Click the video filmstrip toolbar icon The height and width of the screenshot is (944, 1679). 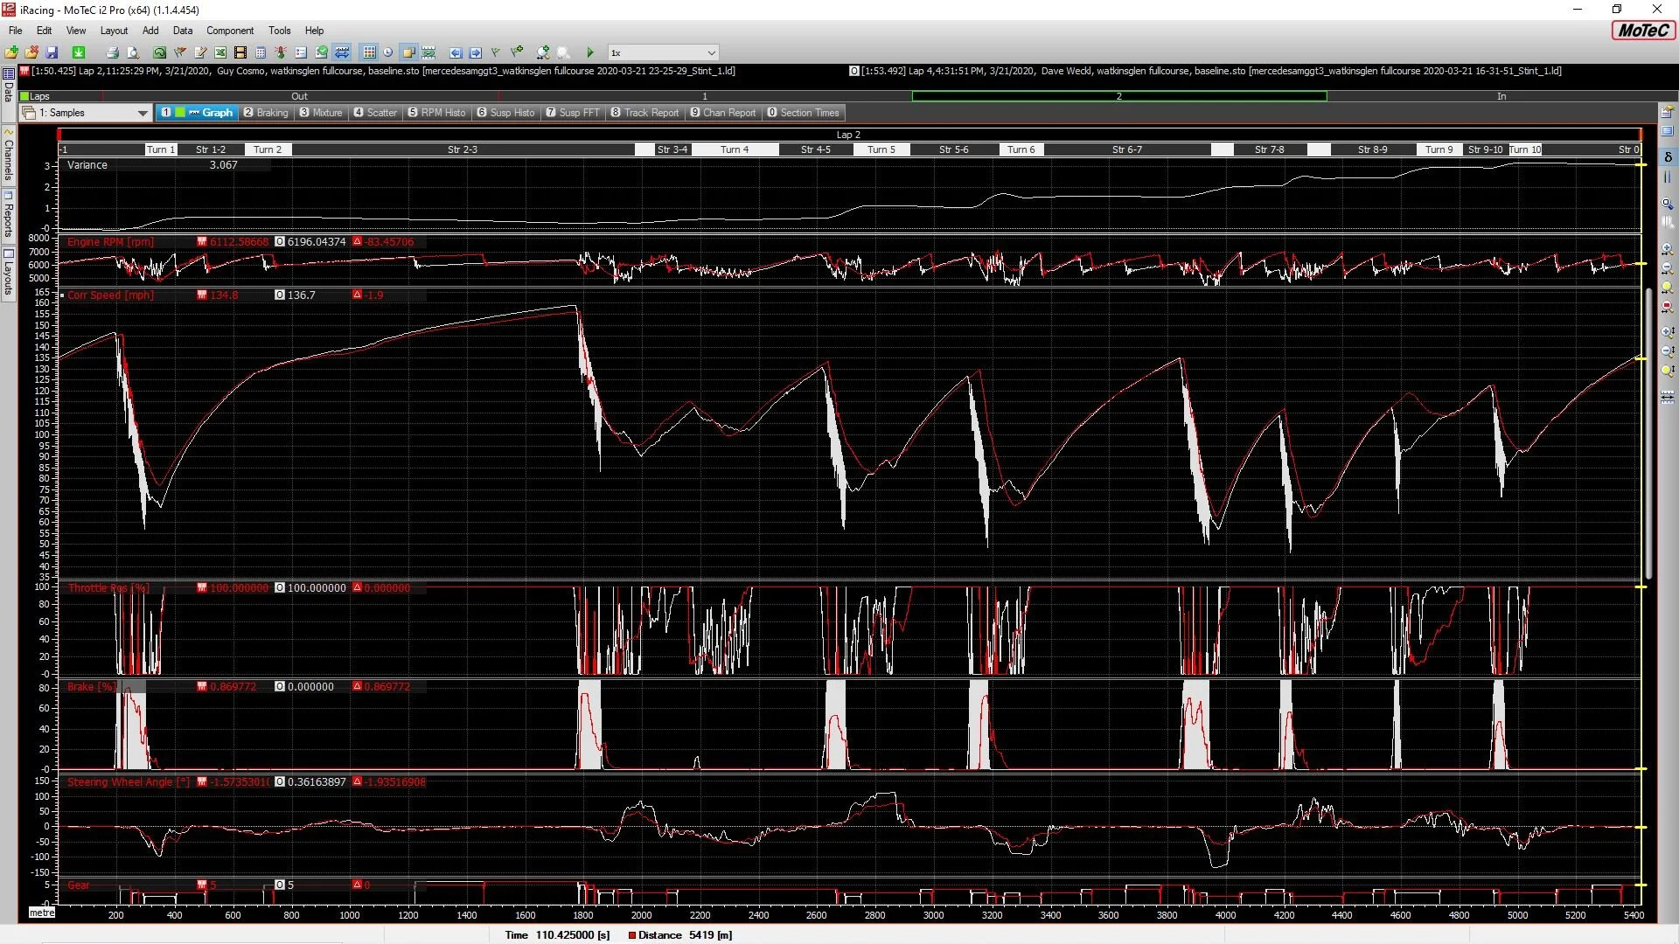[240, 53]
